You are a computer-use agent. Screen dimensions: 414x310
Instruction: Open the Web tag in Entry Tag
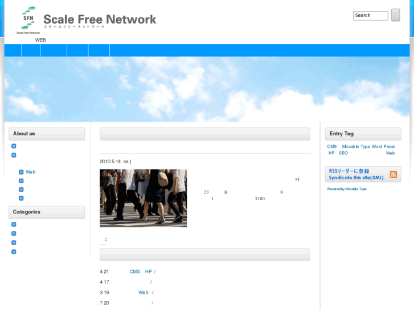pos(390,153)
